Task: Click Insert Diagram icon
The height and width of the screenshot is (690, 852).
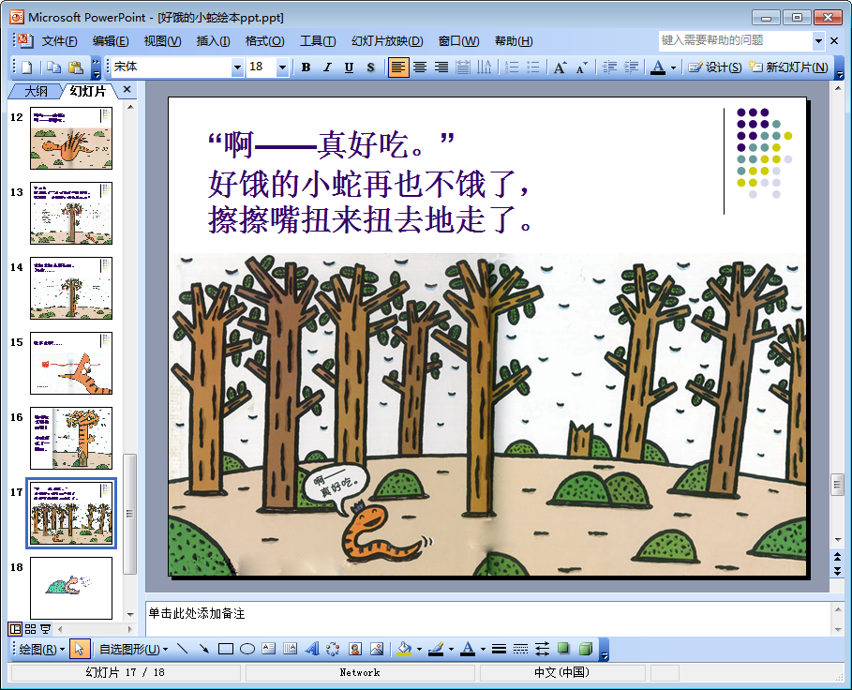Action: [x=333, y=650]
